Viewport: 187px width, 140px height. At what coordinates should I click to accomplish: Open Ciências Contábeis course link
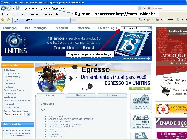point(59,122)
